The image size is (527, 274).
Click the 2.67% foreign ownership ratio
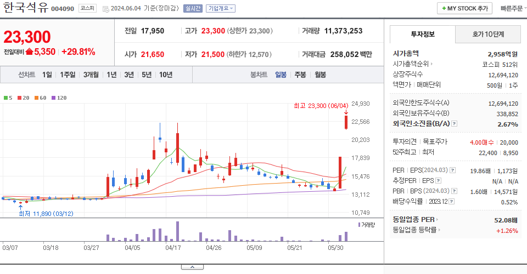coord(507,124)
